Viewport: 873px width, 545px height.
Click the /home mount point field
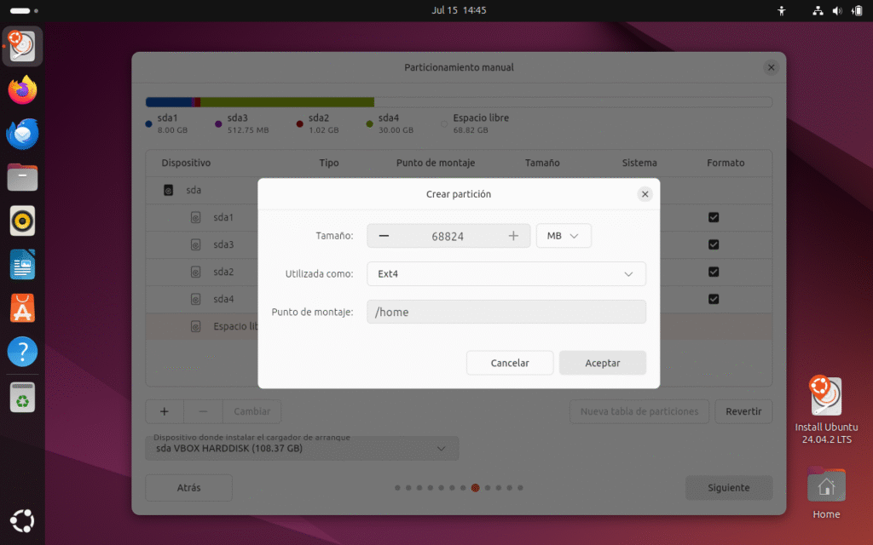coord(506,312)
